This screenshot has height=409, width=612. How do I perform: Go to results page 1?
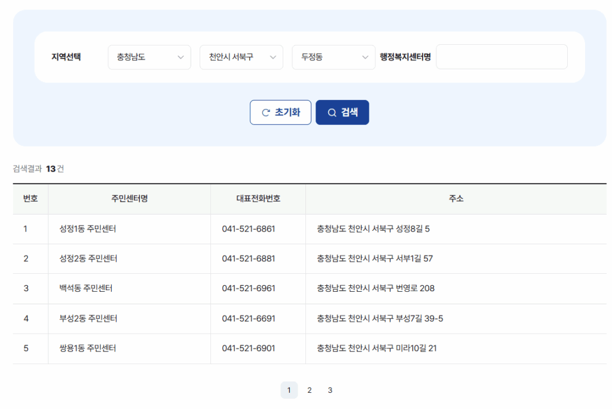[x=289, y=390]
